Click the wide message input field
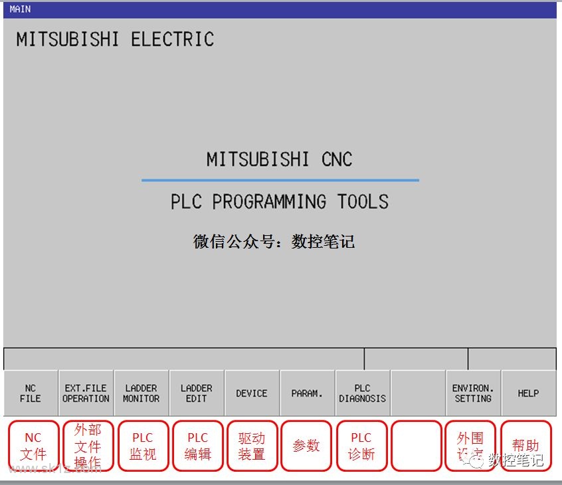This screenshot has width=562, height=485. 184,359
